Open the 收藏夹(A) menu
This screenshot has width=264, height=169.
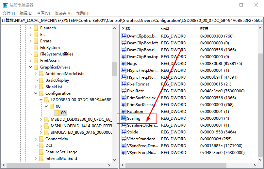tap(63, 13)
